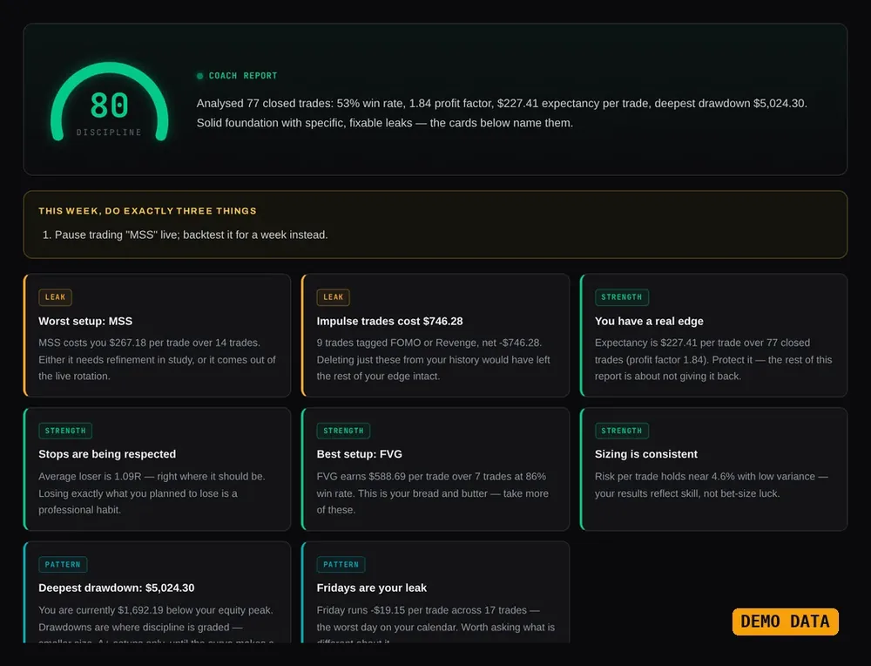Viewport: 871px width, 666px height.
Task: Click STRENGTH badge on Best setup card
Action: pyautogui.click(x=343, y=431)
